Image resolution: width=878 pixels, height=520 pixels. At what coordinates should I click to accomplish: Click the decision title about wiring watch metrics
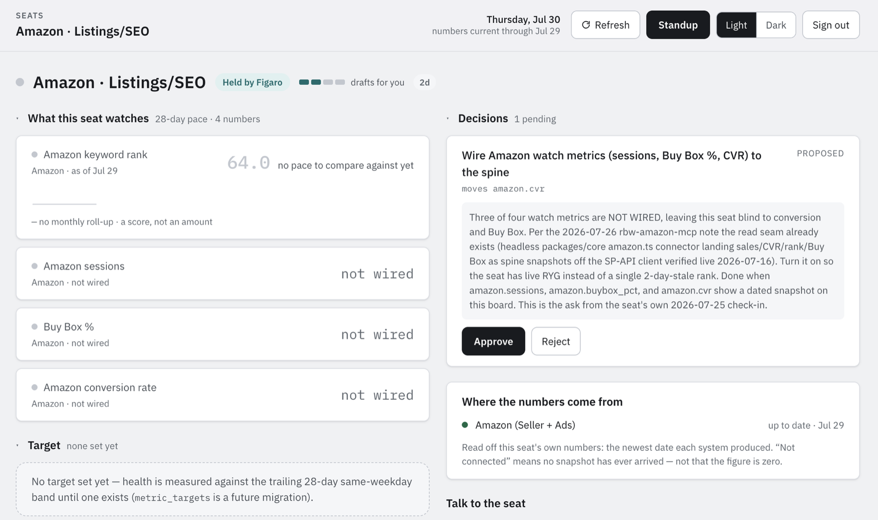pyautogui.click(x=611, y=164)
